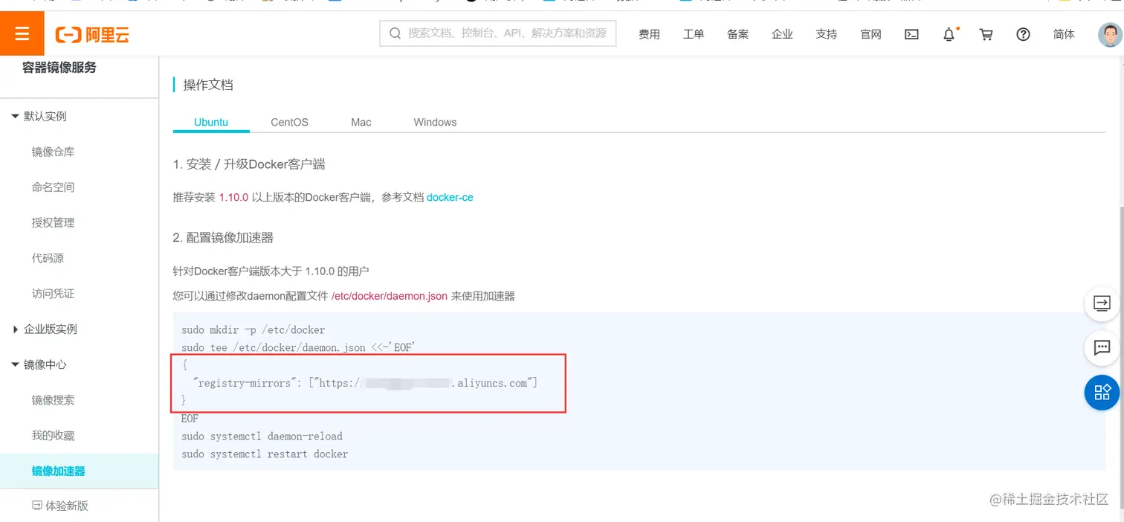
Task: Click the 1. 安装 / 升级Docker客户端 heading
Action: click(249, 164)
